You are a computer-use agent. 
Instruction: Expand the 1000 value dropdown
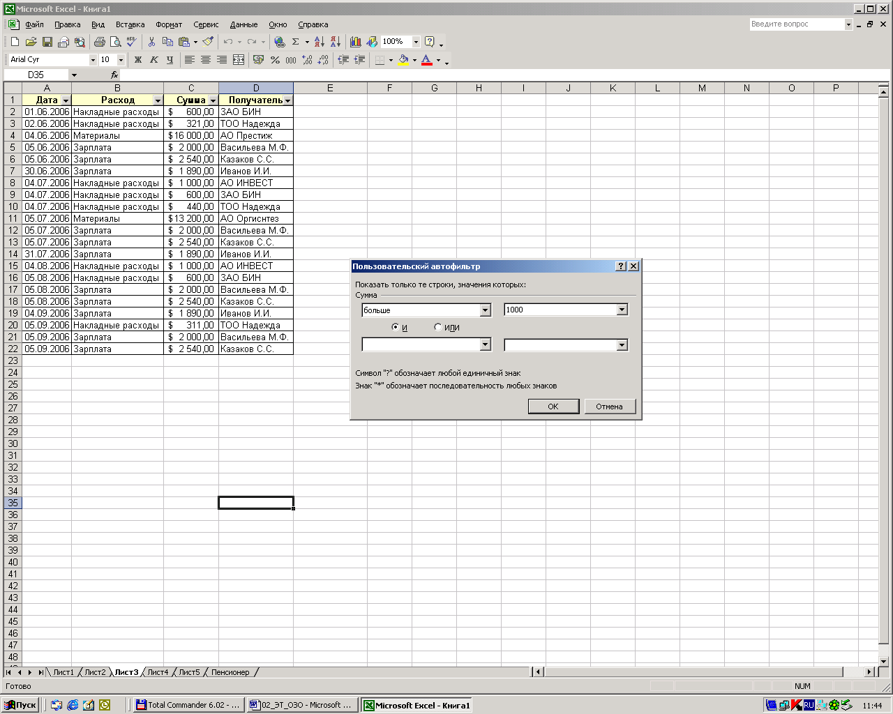(x=622, y=310)
